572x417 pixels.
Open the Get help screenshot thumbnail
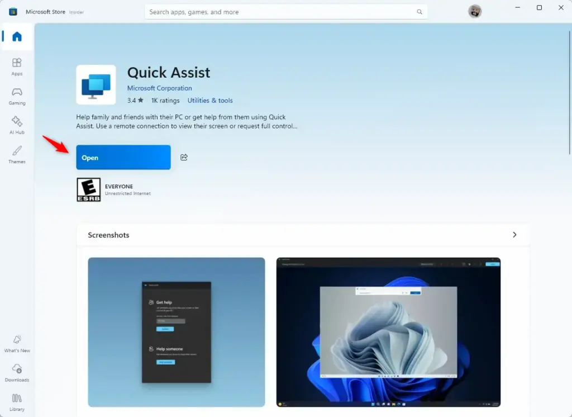point(177,332)
